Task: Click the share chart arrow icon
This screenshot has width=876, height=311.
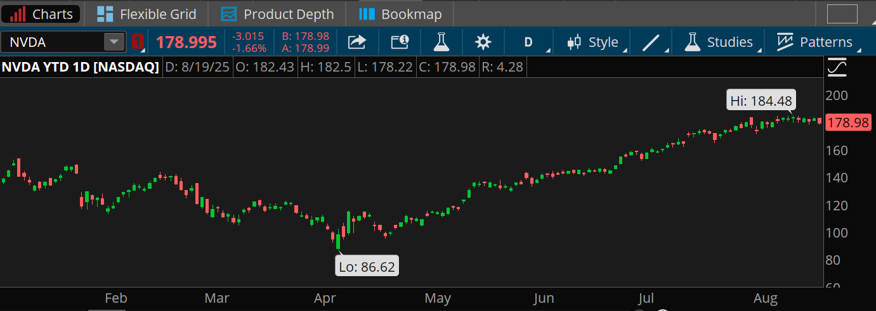Action: [357, 42]
